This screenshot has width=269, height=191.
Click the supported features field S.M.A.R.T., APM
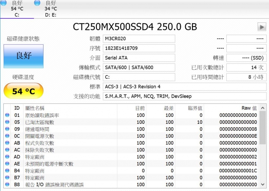click(x=185, y=96)
